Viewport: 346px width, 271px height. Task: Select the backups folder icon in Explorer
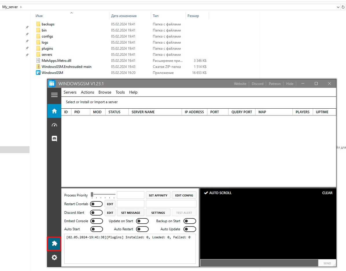coord(38,24)
